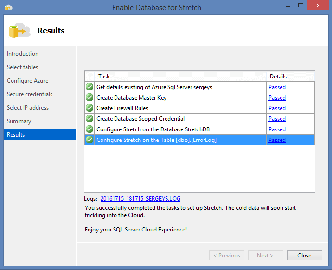Select the 'Create Firewall Rules' task text
The height and width of the screenshot is (270, 332).
tap(122, 108)
